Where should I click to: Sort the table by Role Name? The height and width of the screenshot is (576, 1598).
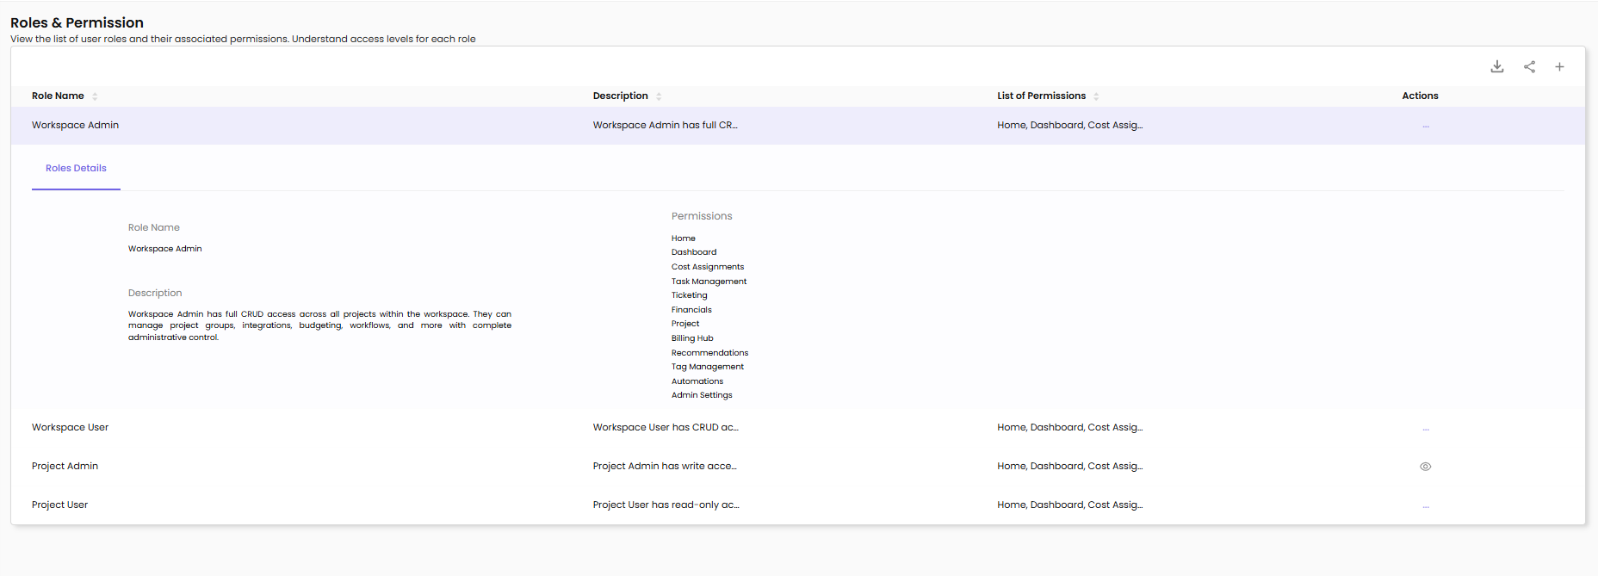click(x=95, y=96)
